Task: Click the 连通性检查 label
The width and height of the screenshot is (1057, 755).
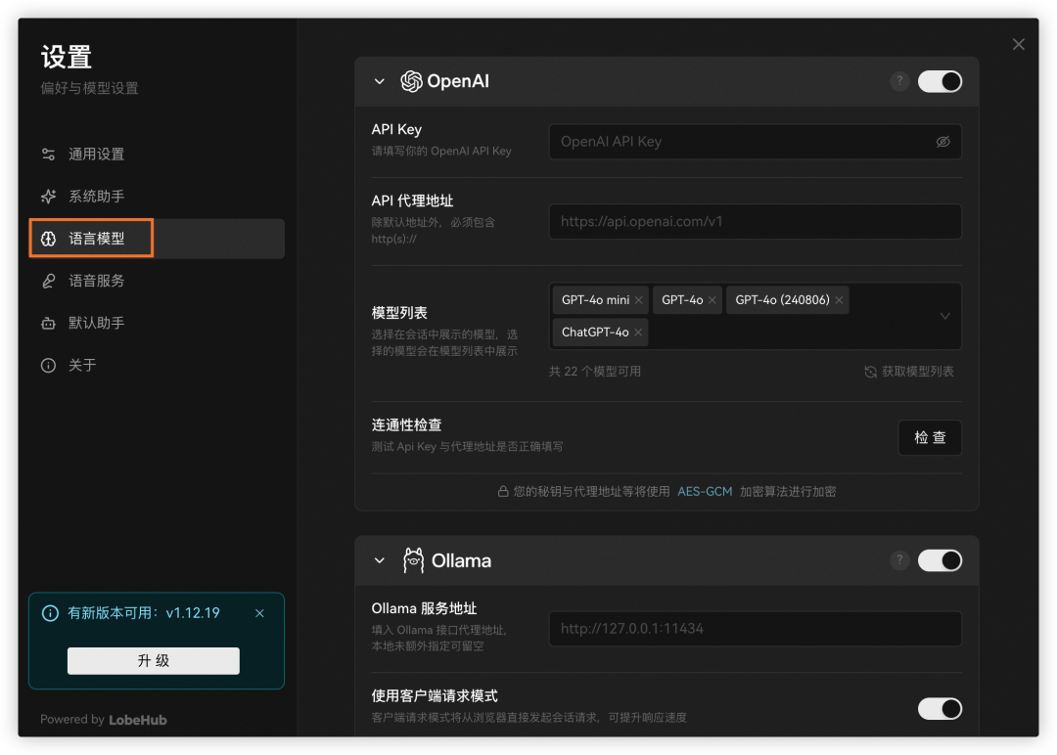Action: 406,425
